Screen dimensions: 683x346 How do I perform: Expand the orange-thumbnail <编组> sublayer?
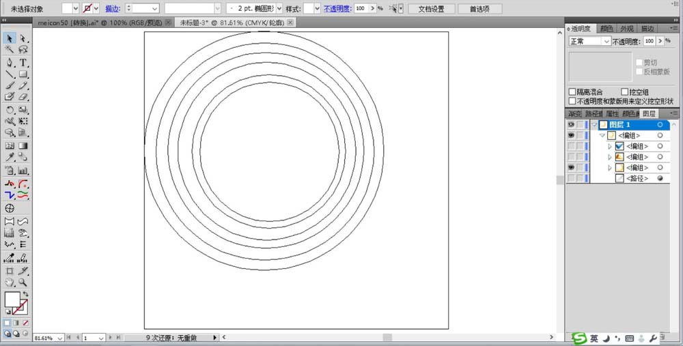610,157
